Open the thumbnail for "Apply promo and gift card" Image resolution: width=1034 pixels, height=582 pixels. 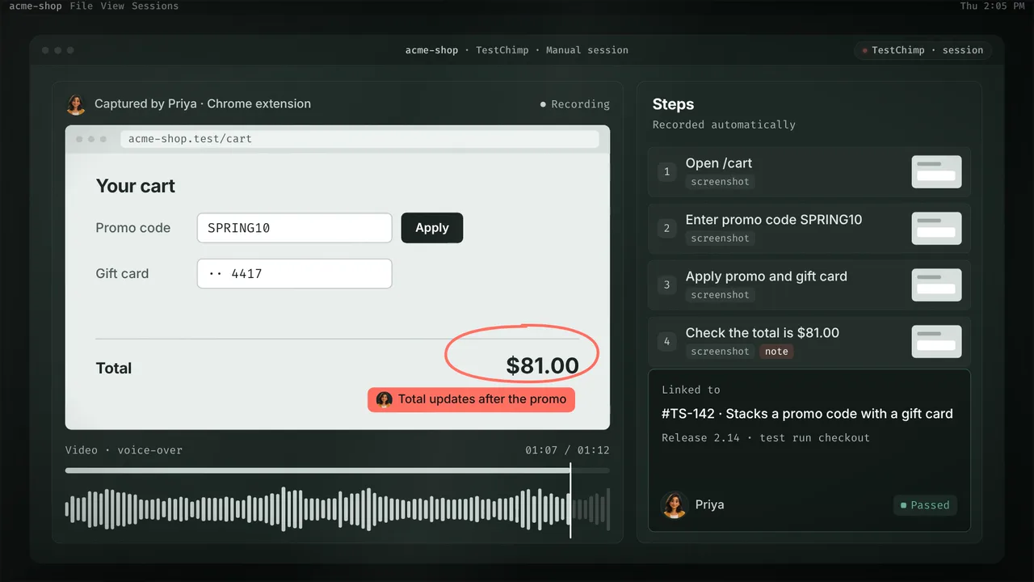tap(936, 285)
